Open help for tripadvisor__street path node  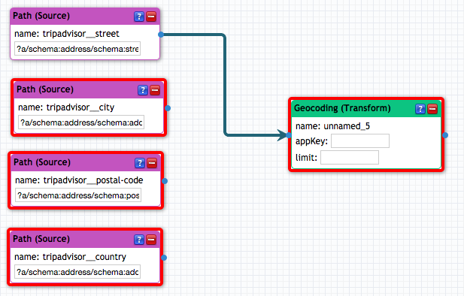click(x=139, y=17)
